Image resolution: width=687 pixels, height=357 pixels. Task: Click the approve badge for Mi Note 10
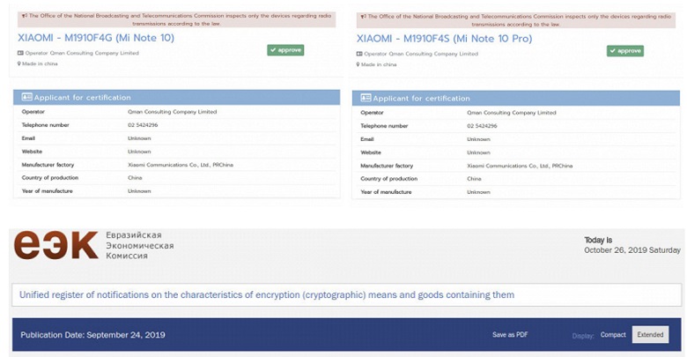click(285, 50)
